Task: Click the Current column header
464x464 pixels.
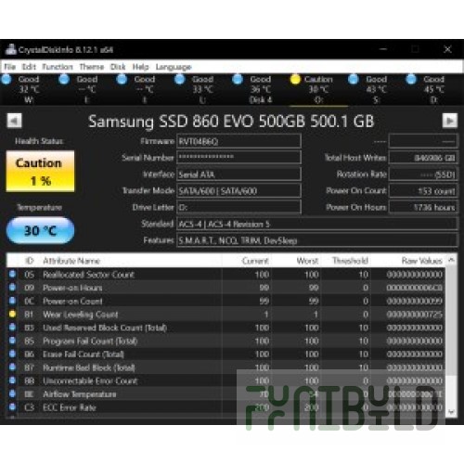Action: click(247, 261)
